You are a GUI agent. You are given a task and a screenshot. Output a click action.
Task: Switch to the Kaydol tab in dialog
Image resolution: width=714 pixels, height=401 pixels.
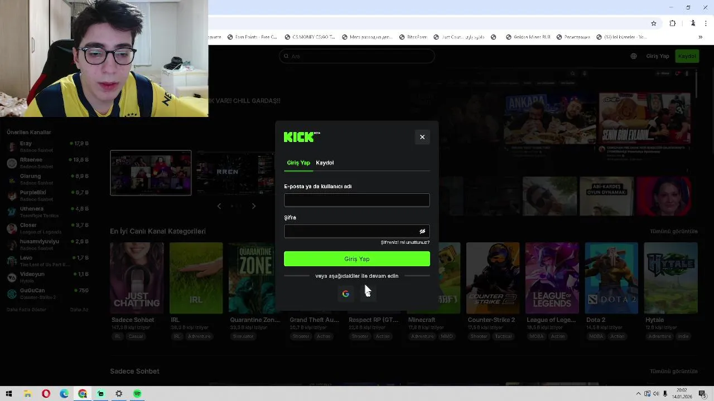325,163
